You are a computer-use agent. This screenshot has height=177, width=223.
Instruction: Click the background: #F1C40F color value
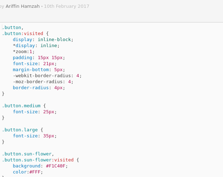56,166
